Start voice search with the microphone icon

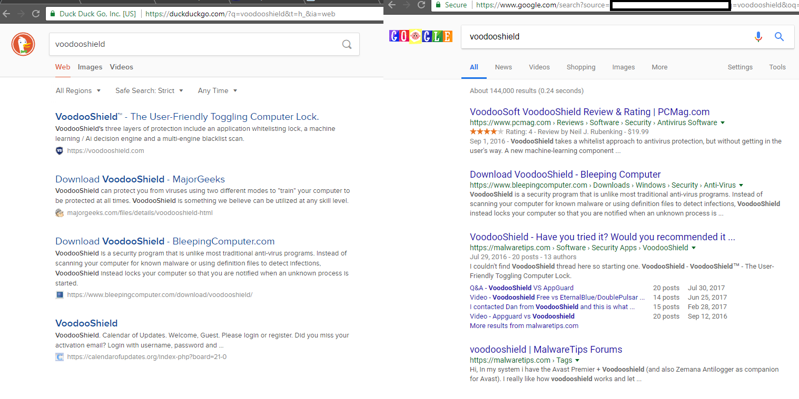758,37
